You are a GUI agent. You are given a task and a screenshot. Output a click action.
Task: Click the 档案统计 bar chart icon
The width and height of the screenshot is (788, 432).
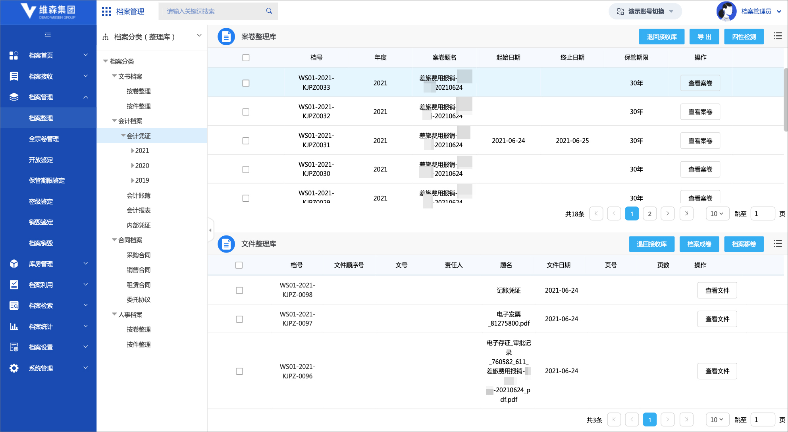(14, 326)
